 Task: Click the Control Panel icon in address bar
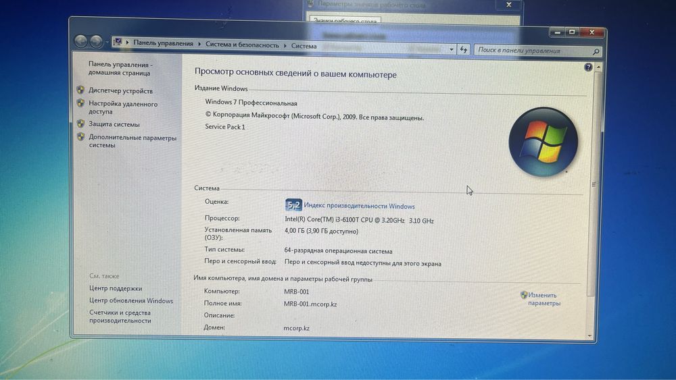117,42
